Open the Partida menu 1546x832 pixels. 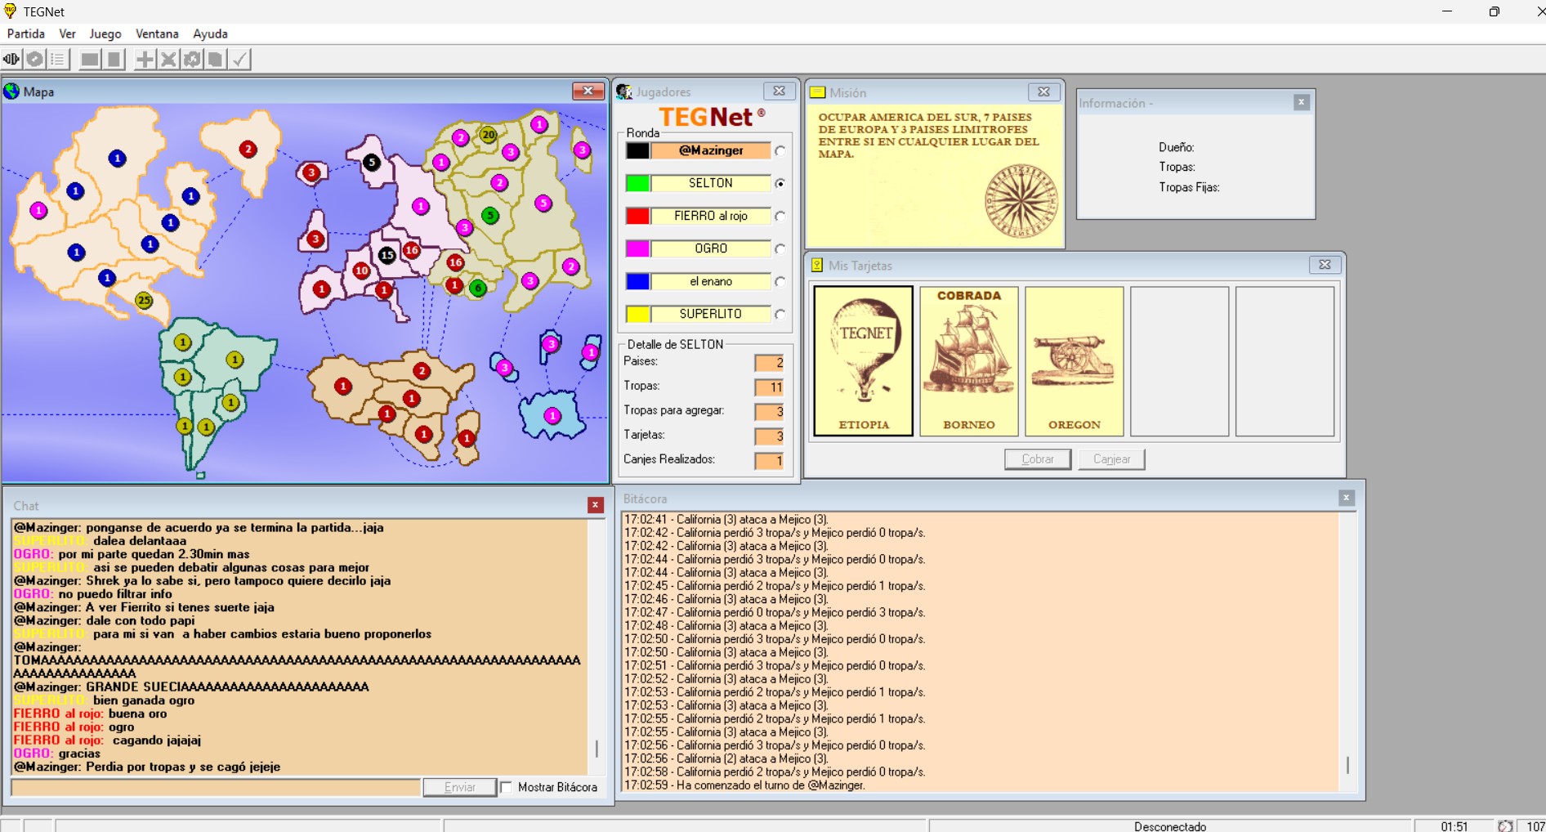coord(26,34)
